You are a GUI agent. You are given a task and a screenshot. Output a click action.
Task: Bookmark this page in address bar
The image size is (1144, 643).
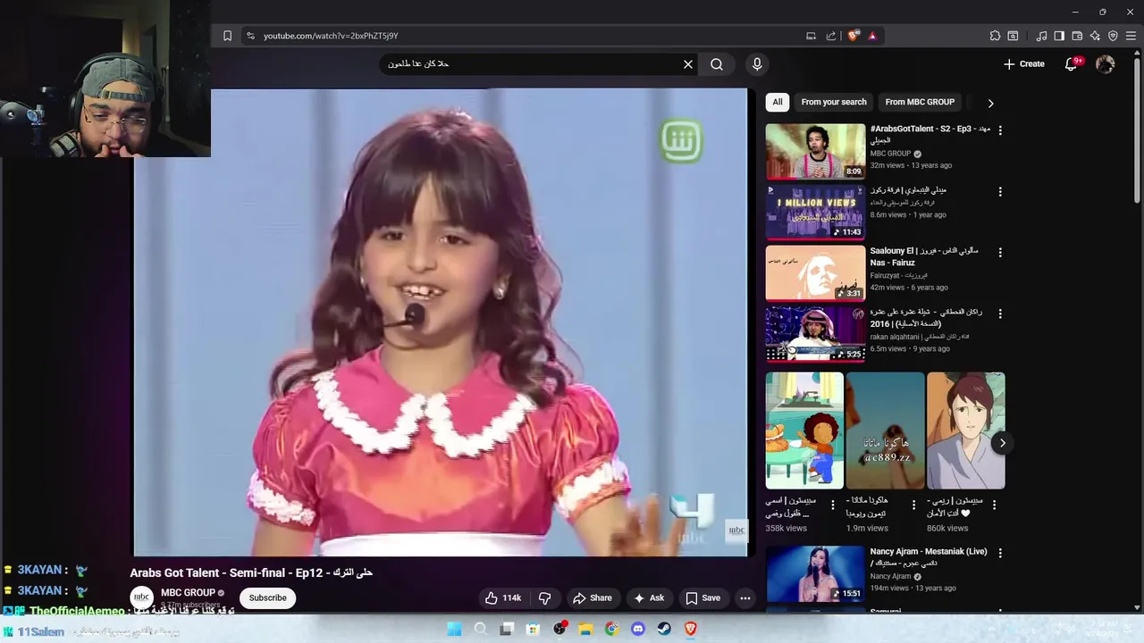[227, 36]
